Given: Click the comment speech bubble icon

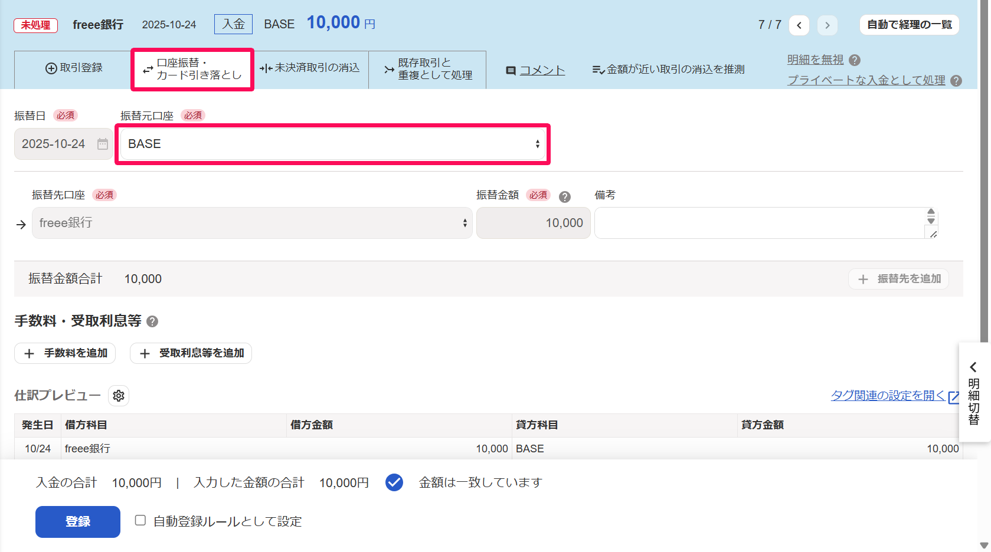Looking at the screenshot, I should (511, 71).
